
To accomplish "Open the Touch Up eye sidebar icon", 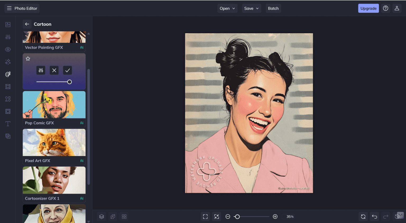I will tap(8, 49).
